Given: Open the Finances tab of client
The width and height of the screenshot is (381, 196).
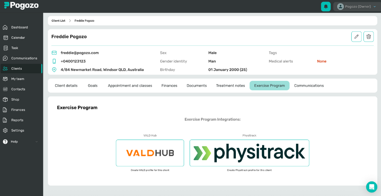Looking at the screenshot, I should [x=170, y=85].
